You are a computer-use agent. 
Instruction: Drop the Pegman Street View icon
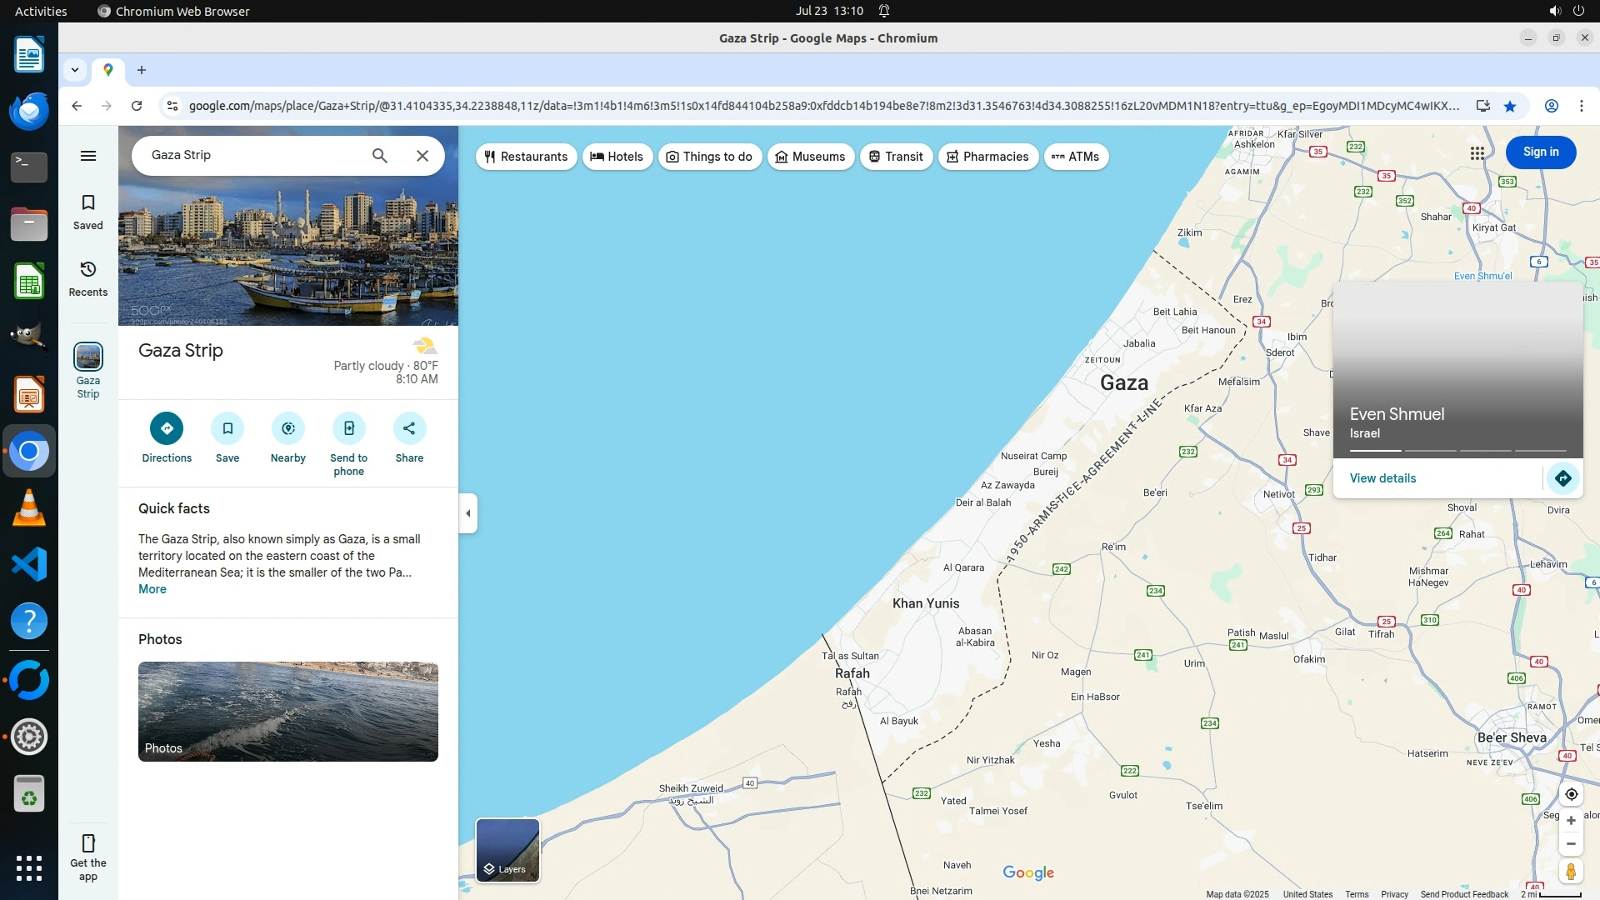coord(1571,872)
